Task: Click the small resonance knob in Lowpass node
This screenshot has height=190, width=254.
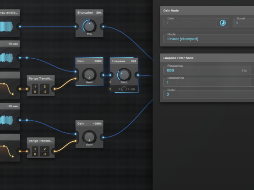Action: tap(124, 89)
